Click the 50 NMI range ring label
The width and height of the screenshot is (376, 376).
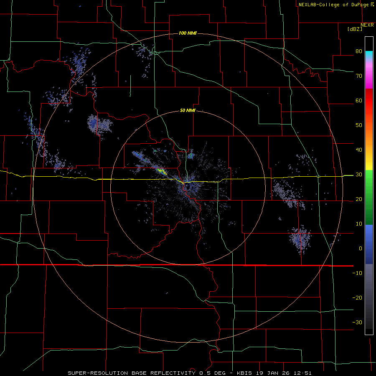[x=188, y=111]
